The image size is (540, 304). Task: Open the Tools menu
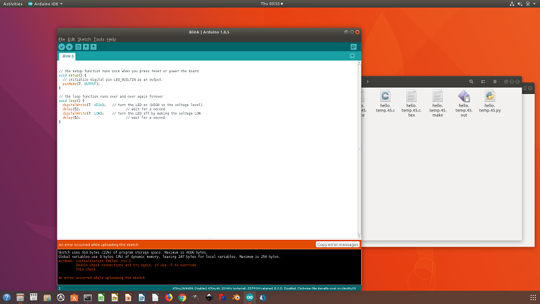coord(99,39)
